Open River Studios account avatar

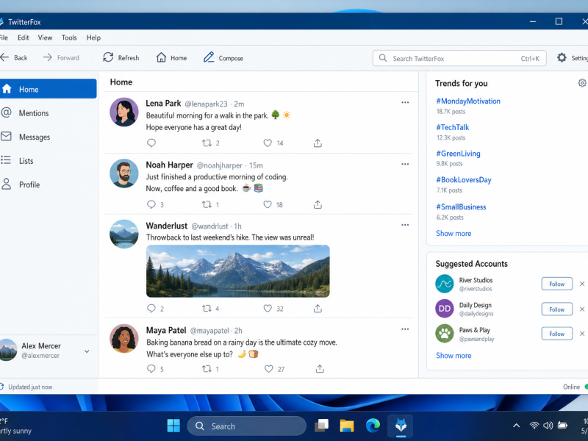click(445, 284)
